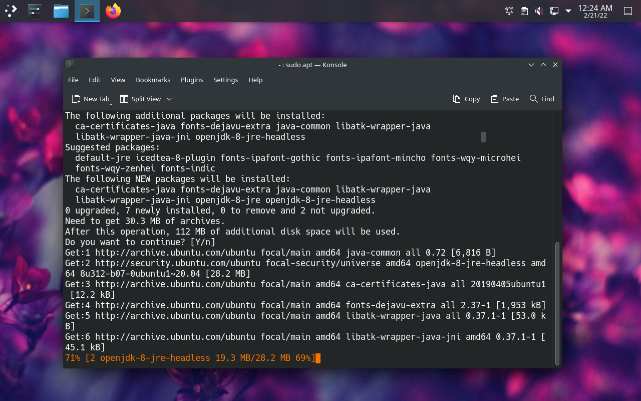Expand the Konsole window menu chevron
Screen dimensions: 641x401
[x=531, y=65]
